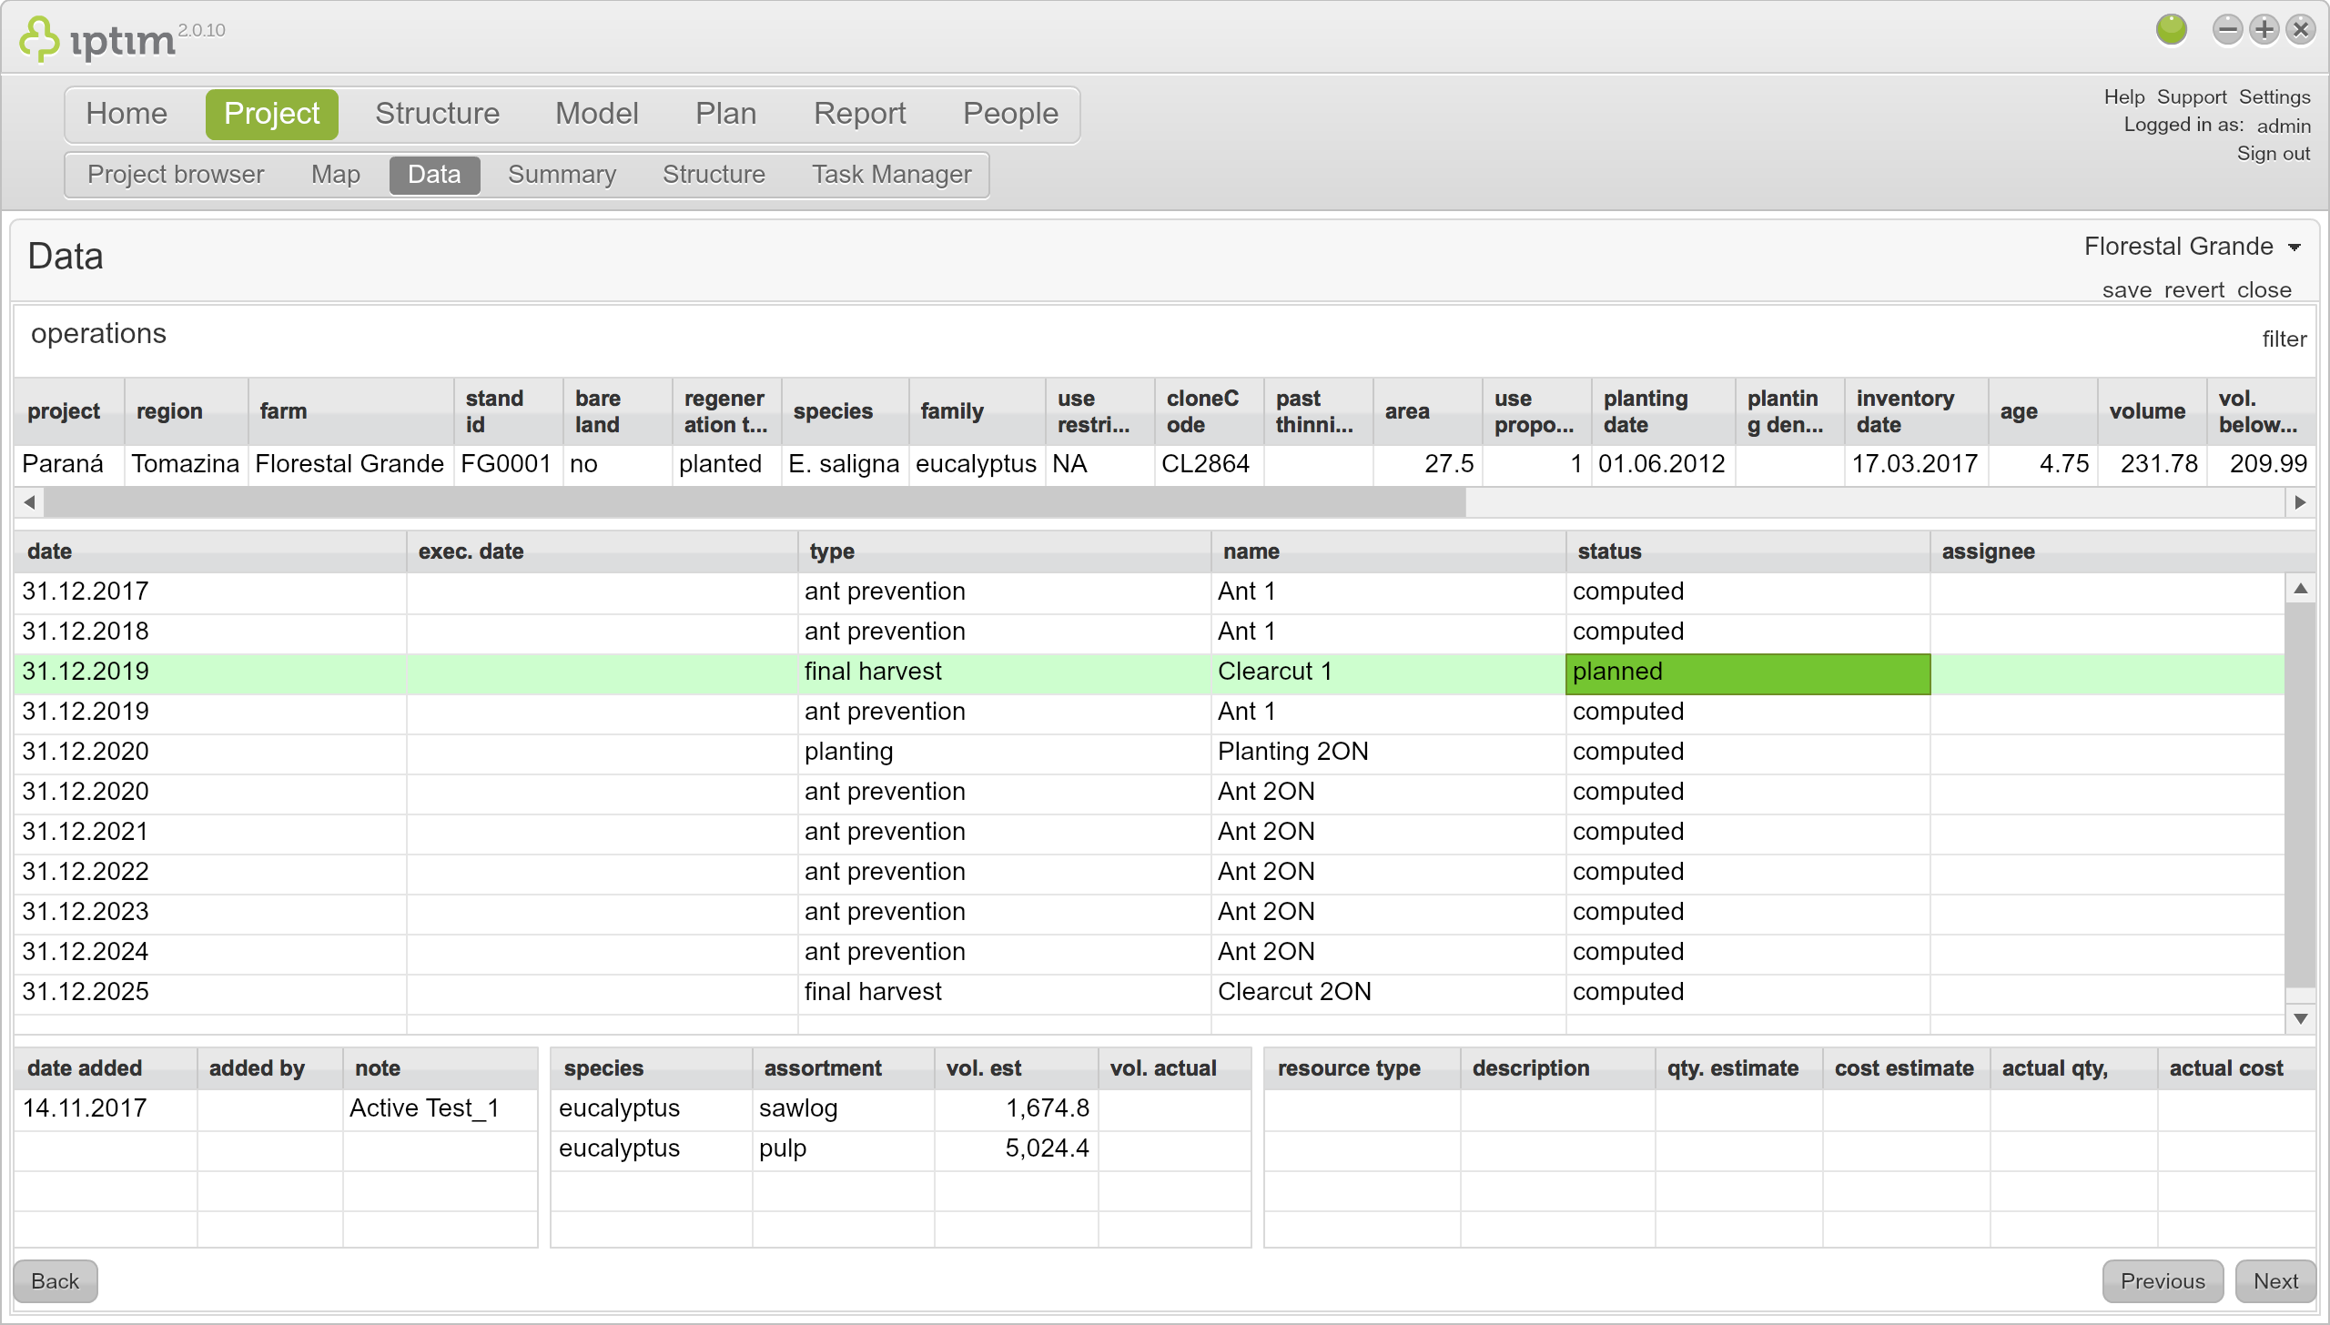Click the stand table right scroll arrow

click(2300, 502)
